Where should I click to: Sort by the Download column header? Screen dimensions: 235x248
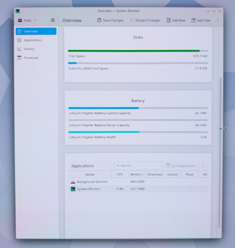point(155,174)
